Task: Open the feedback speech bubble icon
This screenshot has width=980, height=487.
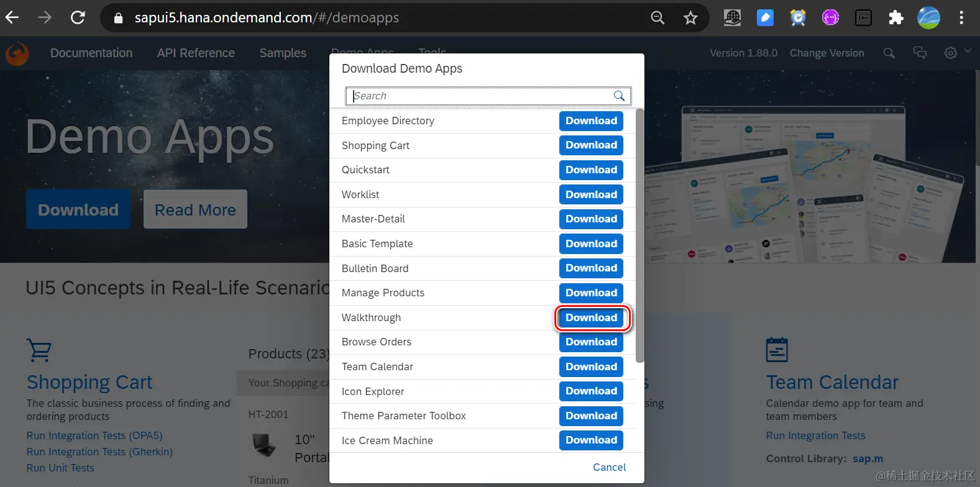Action: point(920,53)
